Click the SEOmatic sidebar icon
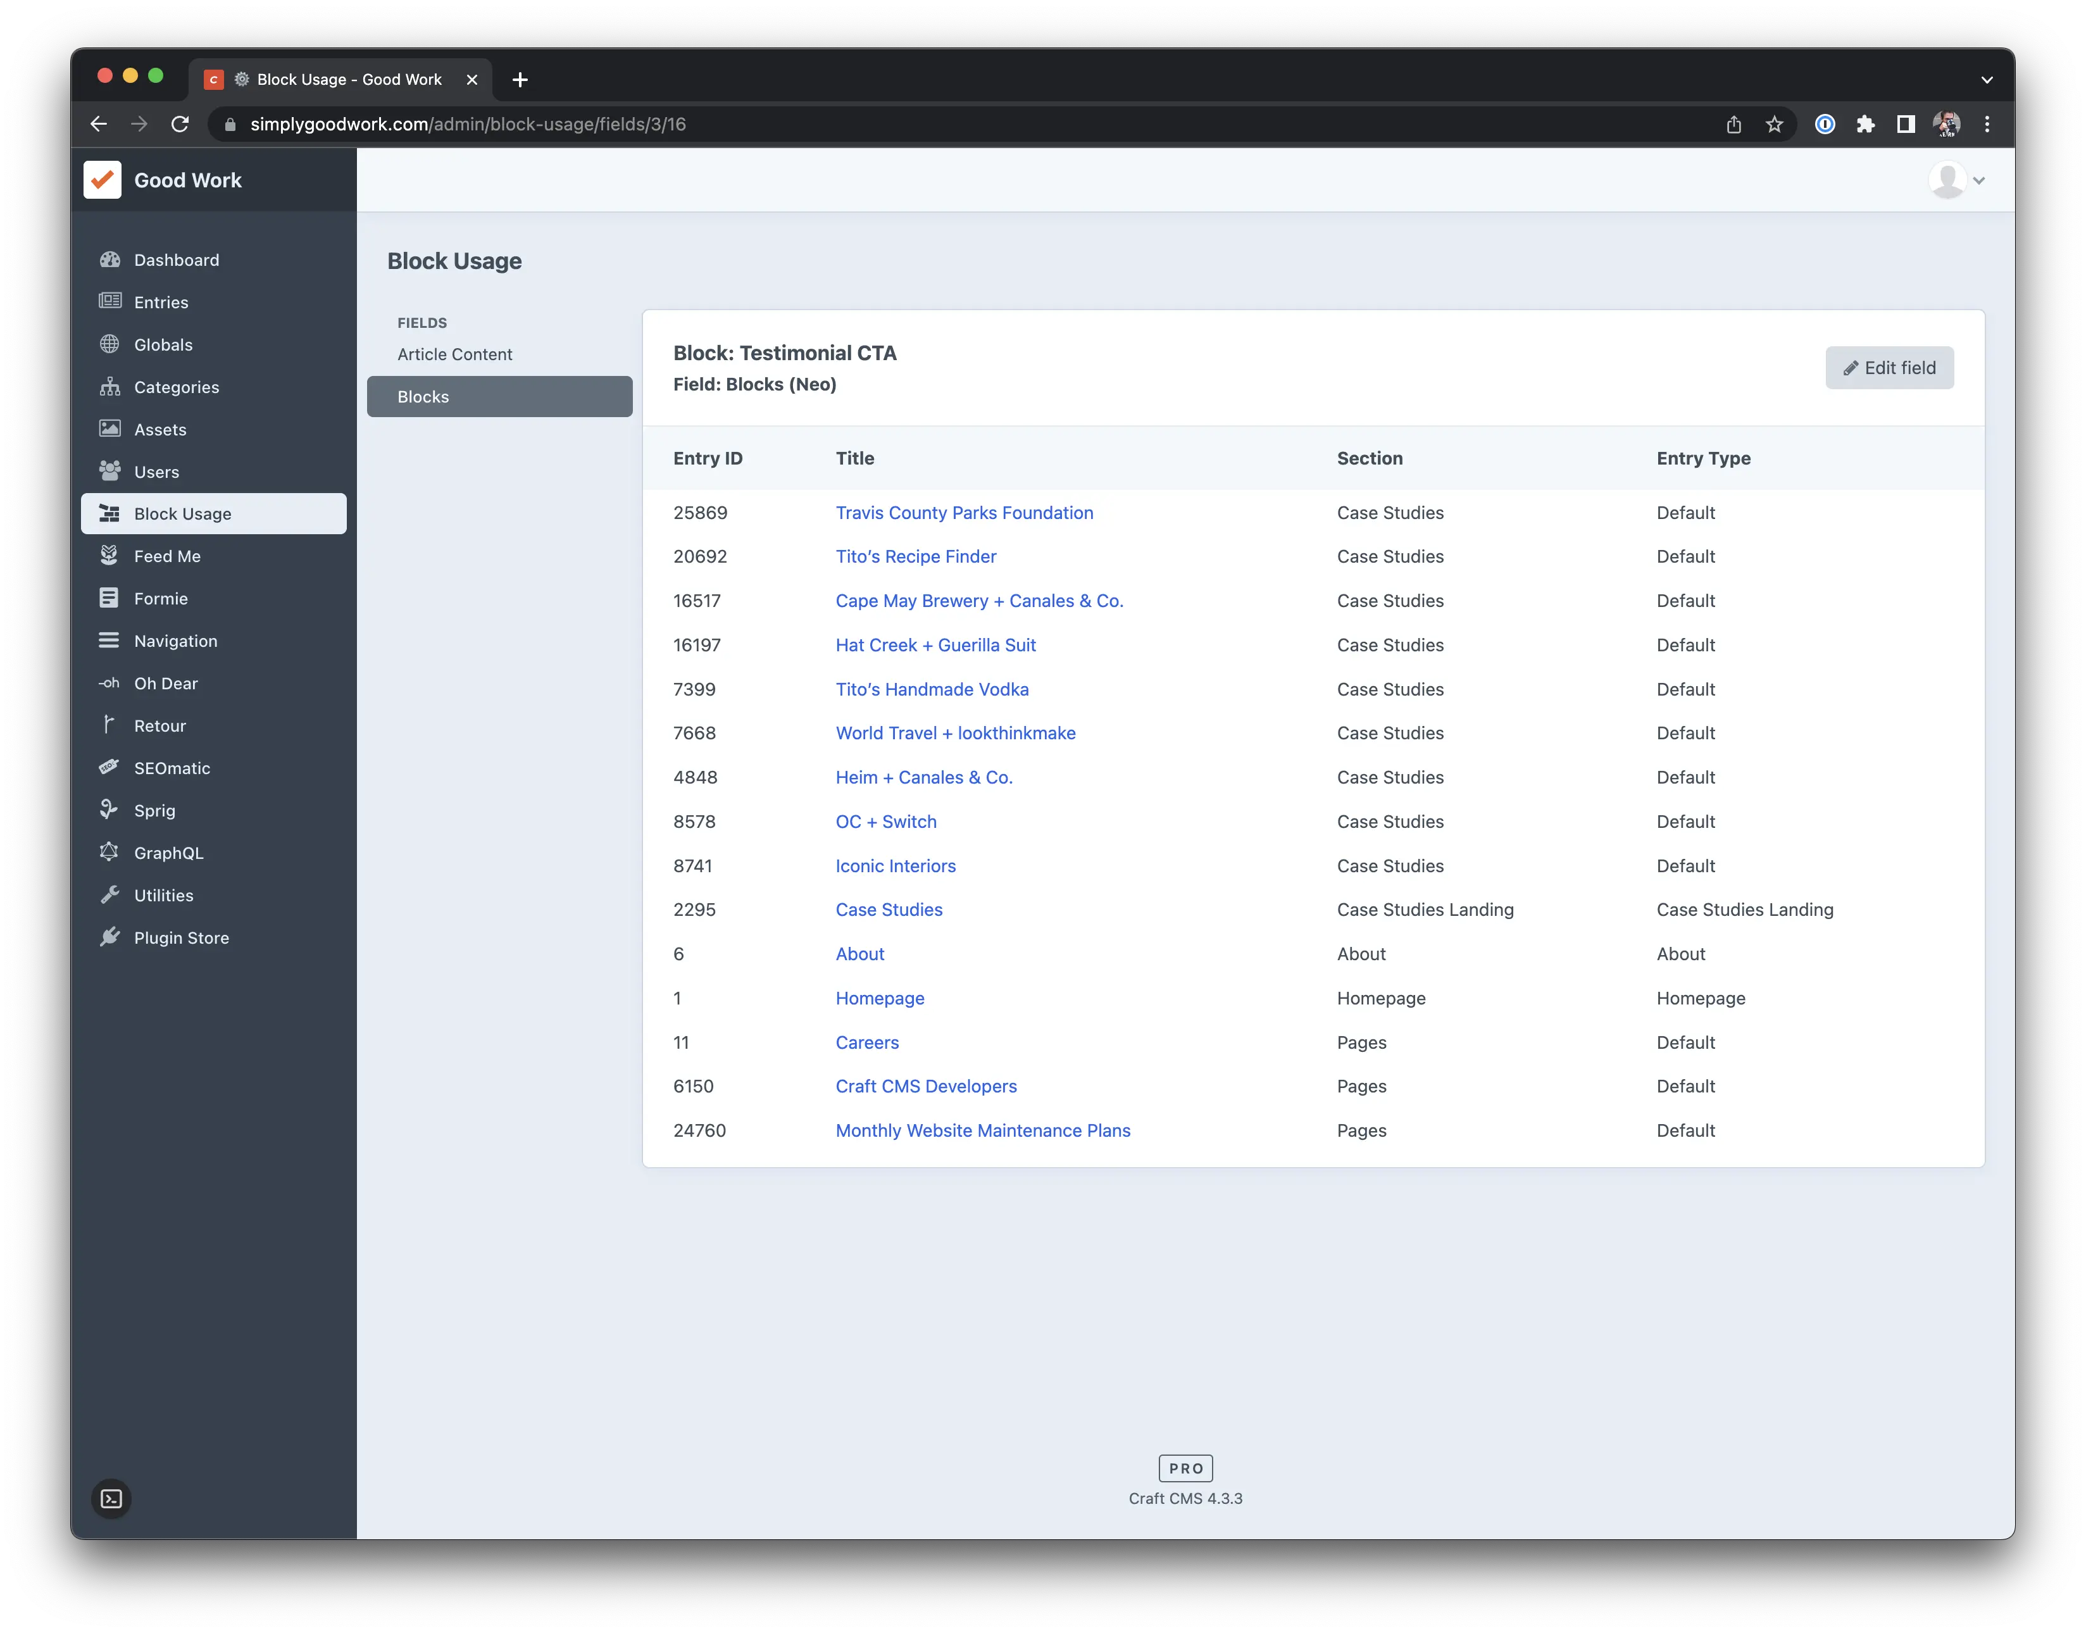Image resolution: width=2086 pixels, height=1633 pixels. pos(110,766)
